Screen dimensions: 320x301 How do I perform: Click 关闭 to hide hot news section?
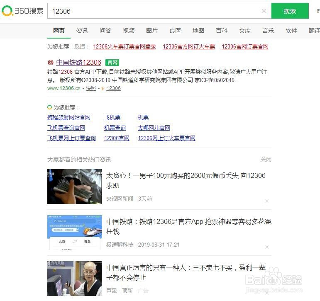(266, 160)
